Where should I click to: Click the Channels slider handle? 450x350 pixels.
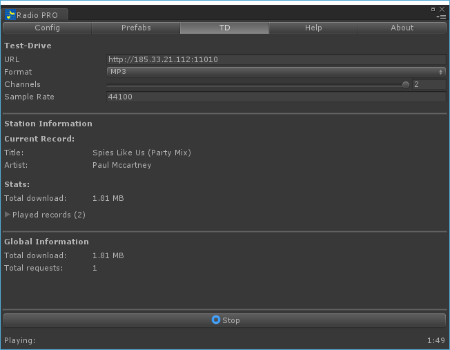[x=406, y=84]
